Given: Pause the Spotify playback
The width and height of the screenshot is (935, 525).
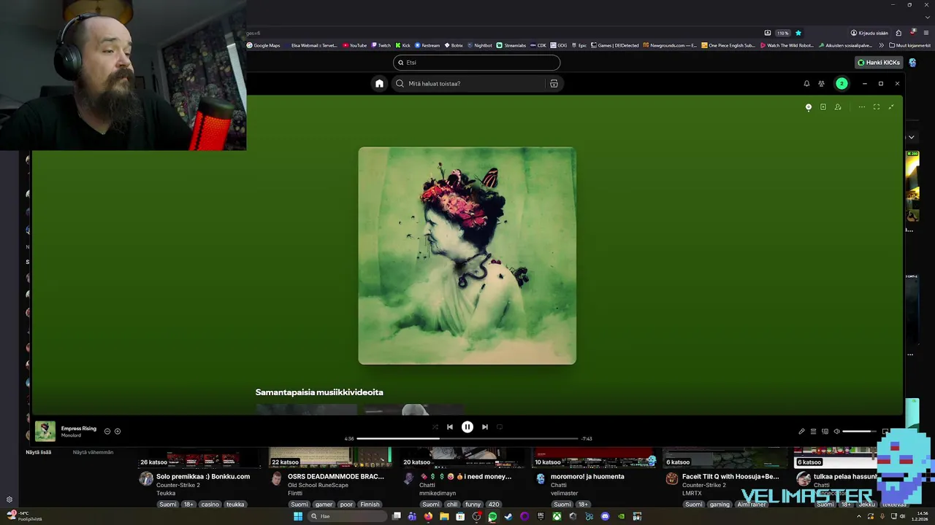Looking at the screenshot, I should [x=467, y=427].
